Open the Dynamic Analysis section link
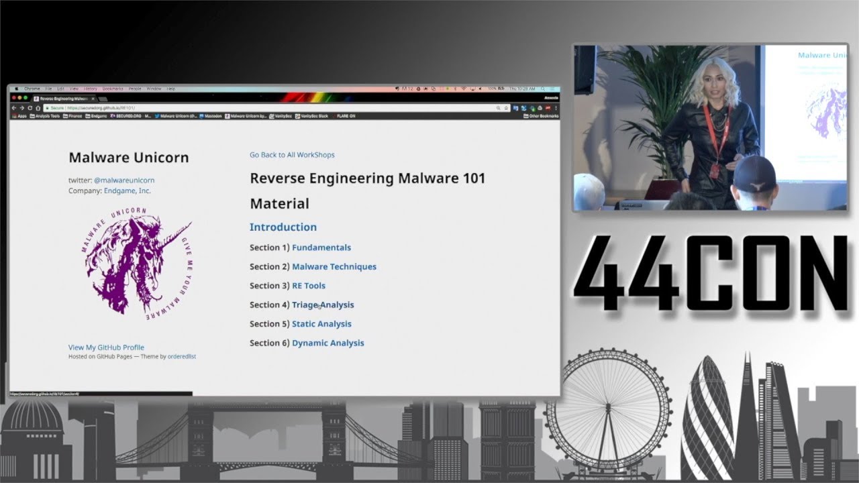859x483 pixels. click(x=328, y=343)
